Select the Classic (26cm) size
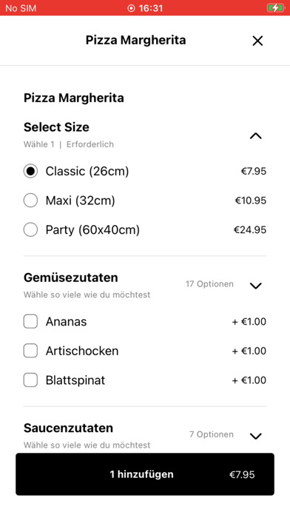Viewport: 290px width, 515px height. pyautogui.click(x=30, y=171)
